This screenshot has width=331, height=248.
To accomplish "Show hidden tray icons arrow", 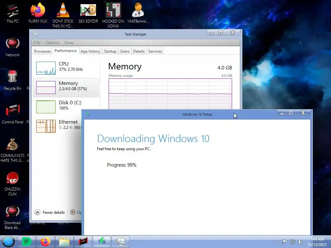I will pyautogui.click(x=277, y=242).
